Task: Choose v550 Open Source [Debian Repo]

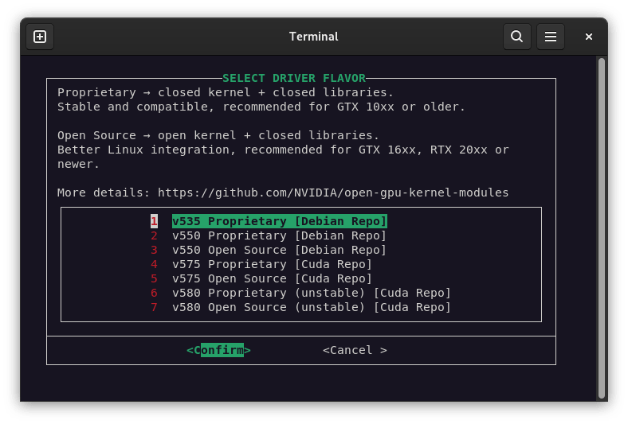Action: click(279, 250)
